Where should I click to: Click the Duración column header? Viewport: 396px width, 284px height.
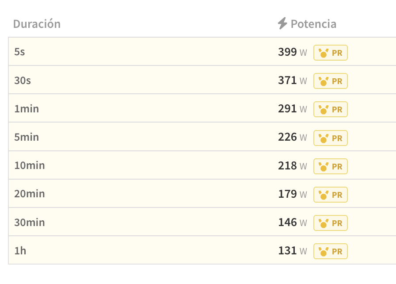pos(37,24)
